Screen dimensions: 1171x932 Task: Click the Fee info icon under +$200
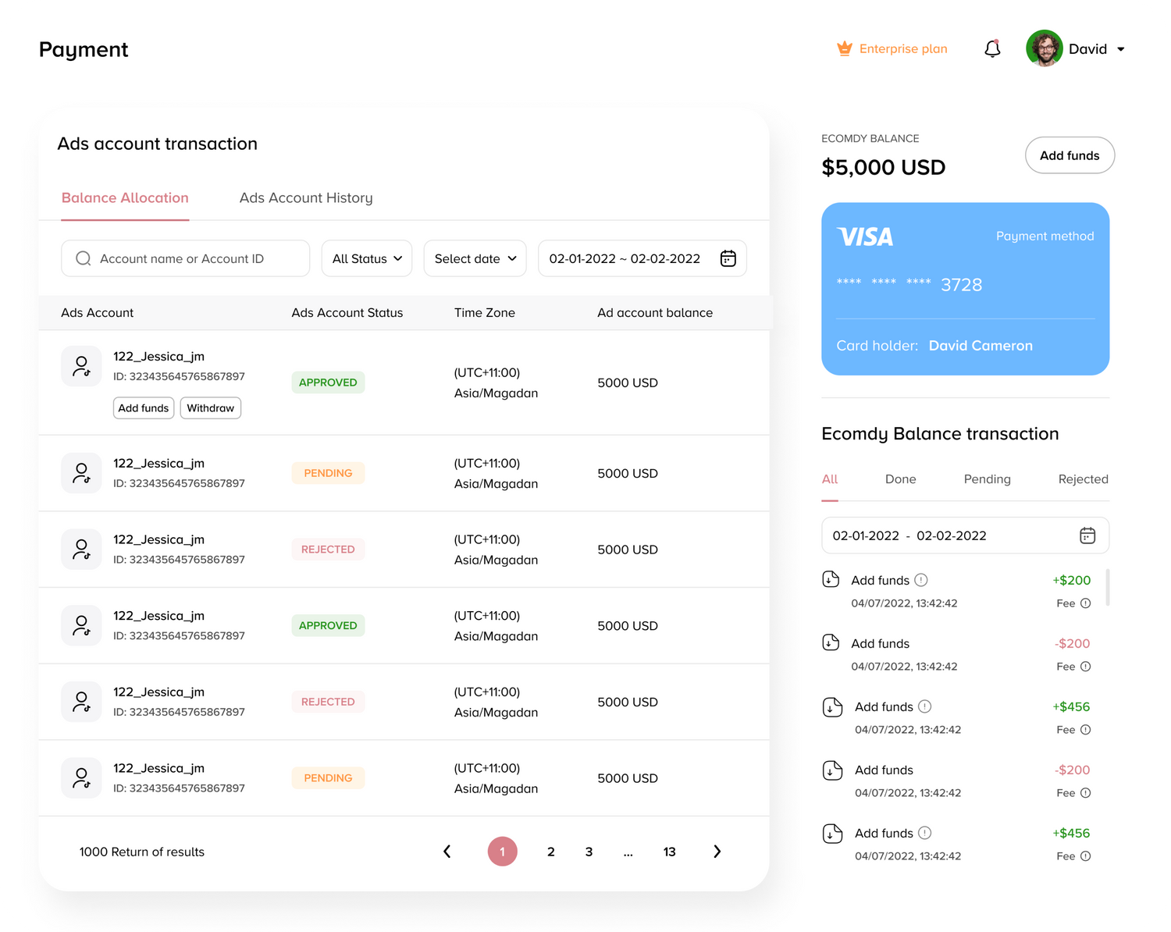click(1085, 603)
